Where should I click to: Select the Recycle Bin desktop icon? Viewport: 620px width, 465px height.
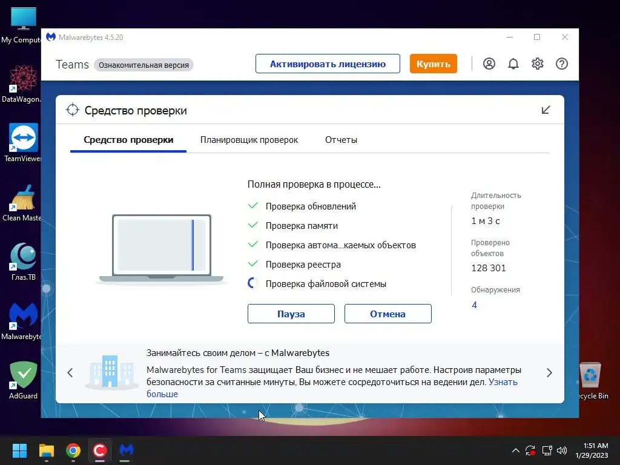coord(592,381)
